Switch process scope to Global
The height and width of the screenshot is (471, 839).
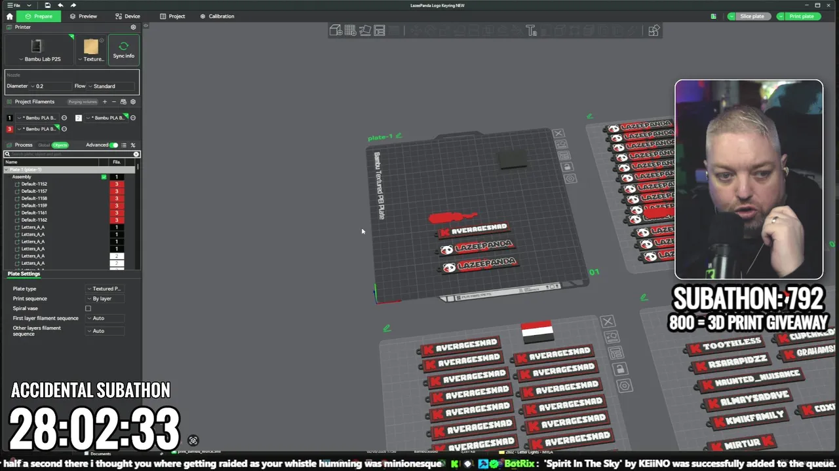[44, 145]
